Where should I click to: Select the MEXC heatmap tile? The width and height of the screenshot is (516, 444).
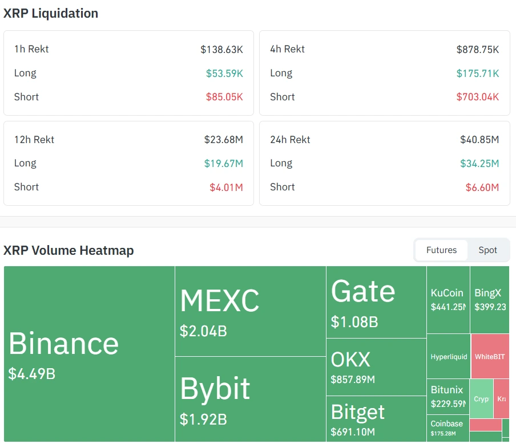pos(249,308)
